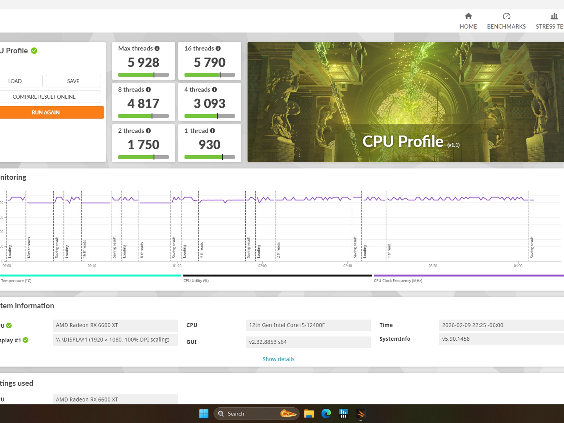Click the info icon beside 4 threads
Viewport: 564px width, 423px height.
(x=215, y=90)
